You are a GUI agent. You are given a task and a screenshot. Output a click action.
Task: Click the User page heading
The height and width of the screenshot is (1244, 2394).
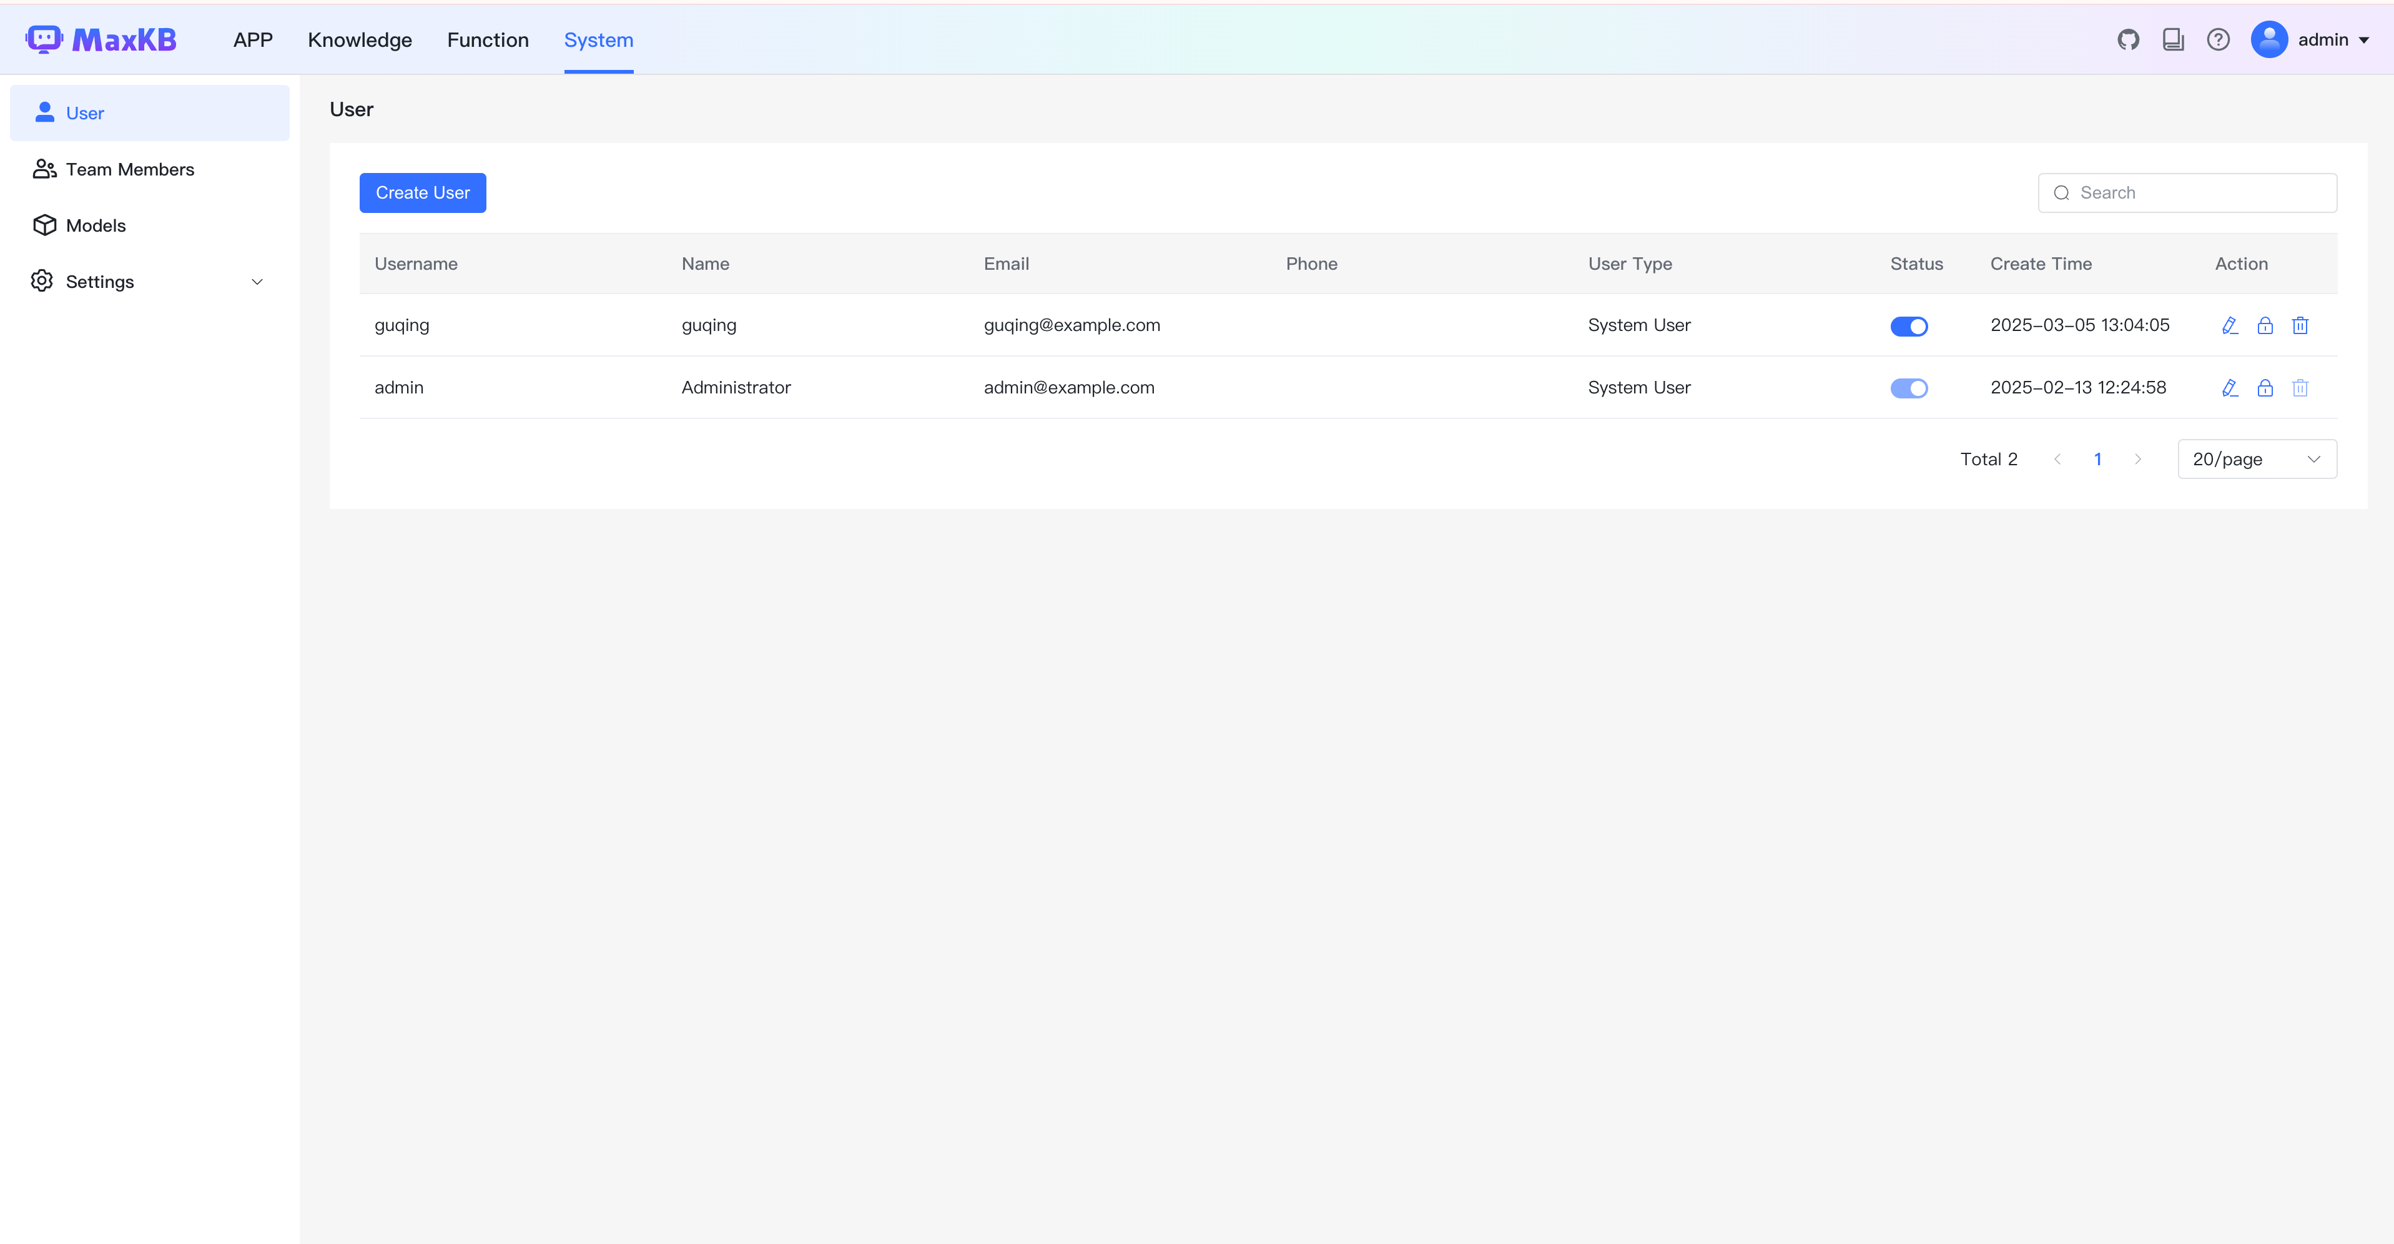(352, 110)
